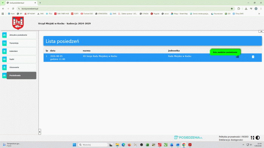Image resolution: width=264 pixels, height=148 pixels.
Task: Click the Aktualne posiedzenie teal icon
Action: point(5,35)
